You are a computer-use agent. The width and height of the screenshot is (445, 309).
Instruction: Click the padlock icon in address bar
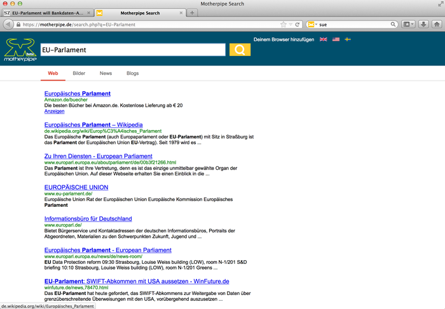pos(18,25)
